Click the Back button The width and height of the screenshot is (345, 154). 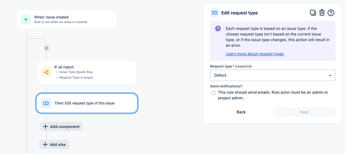(x=241, y=112)
